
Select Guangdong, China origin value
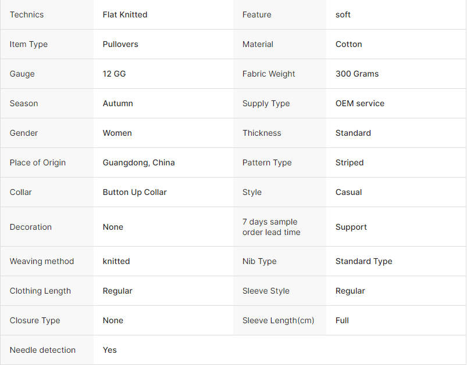[x=138, y=162]
